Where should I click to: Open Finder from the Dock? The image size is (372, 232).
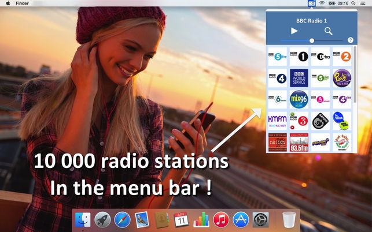click(x=83, y=220)
